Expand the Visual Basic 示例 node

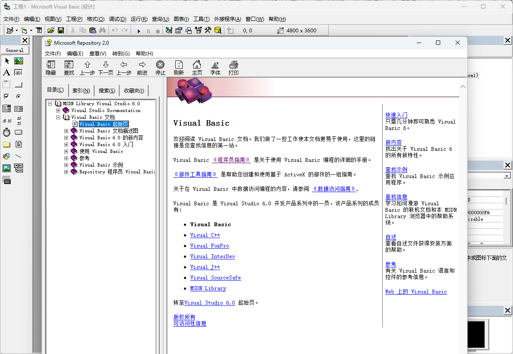[66, 165]
